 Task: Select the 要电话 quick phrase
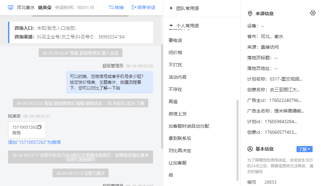point(175,40)
